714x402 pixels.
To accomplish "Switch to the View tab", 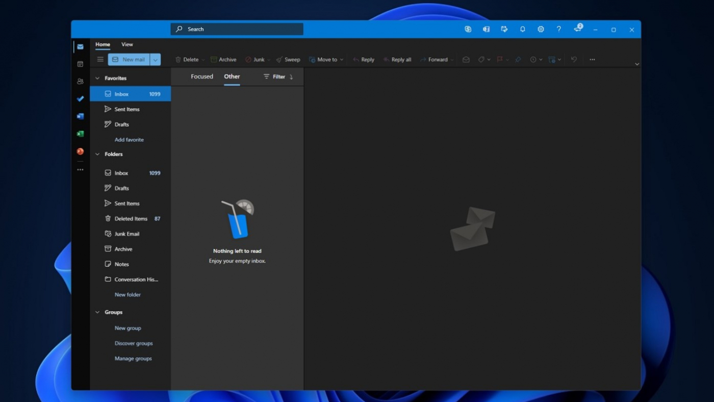I will [x=127, y=44].
